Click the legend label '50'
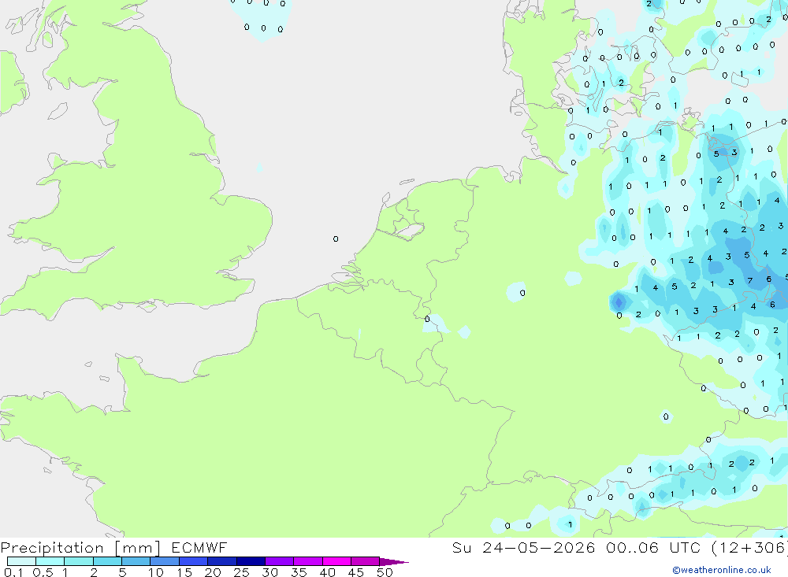788x577 pixels. pos(385,572)
